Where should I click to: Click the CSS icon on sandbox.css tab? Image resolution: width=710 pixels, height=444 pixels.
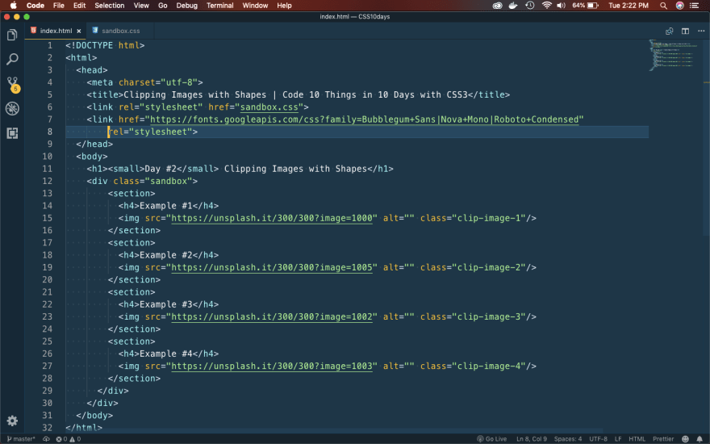(95, 31)
